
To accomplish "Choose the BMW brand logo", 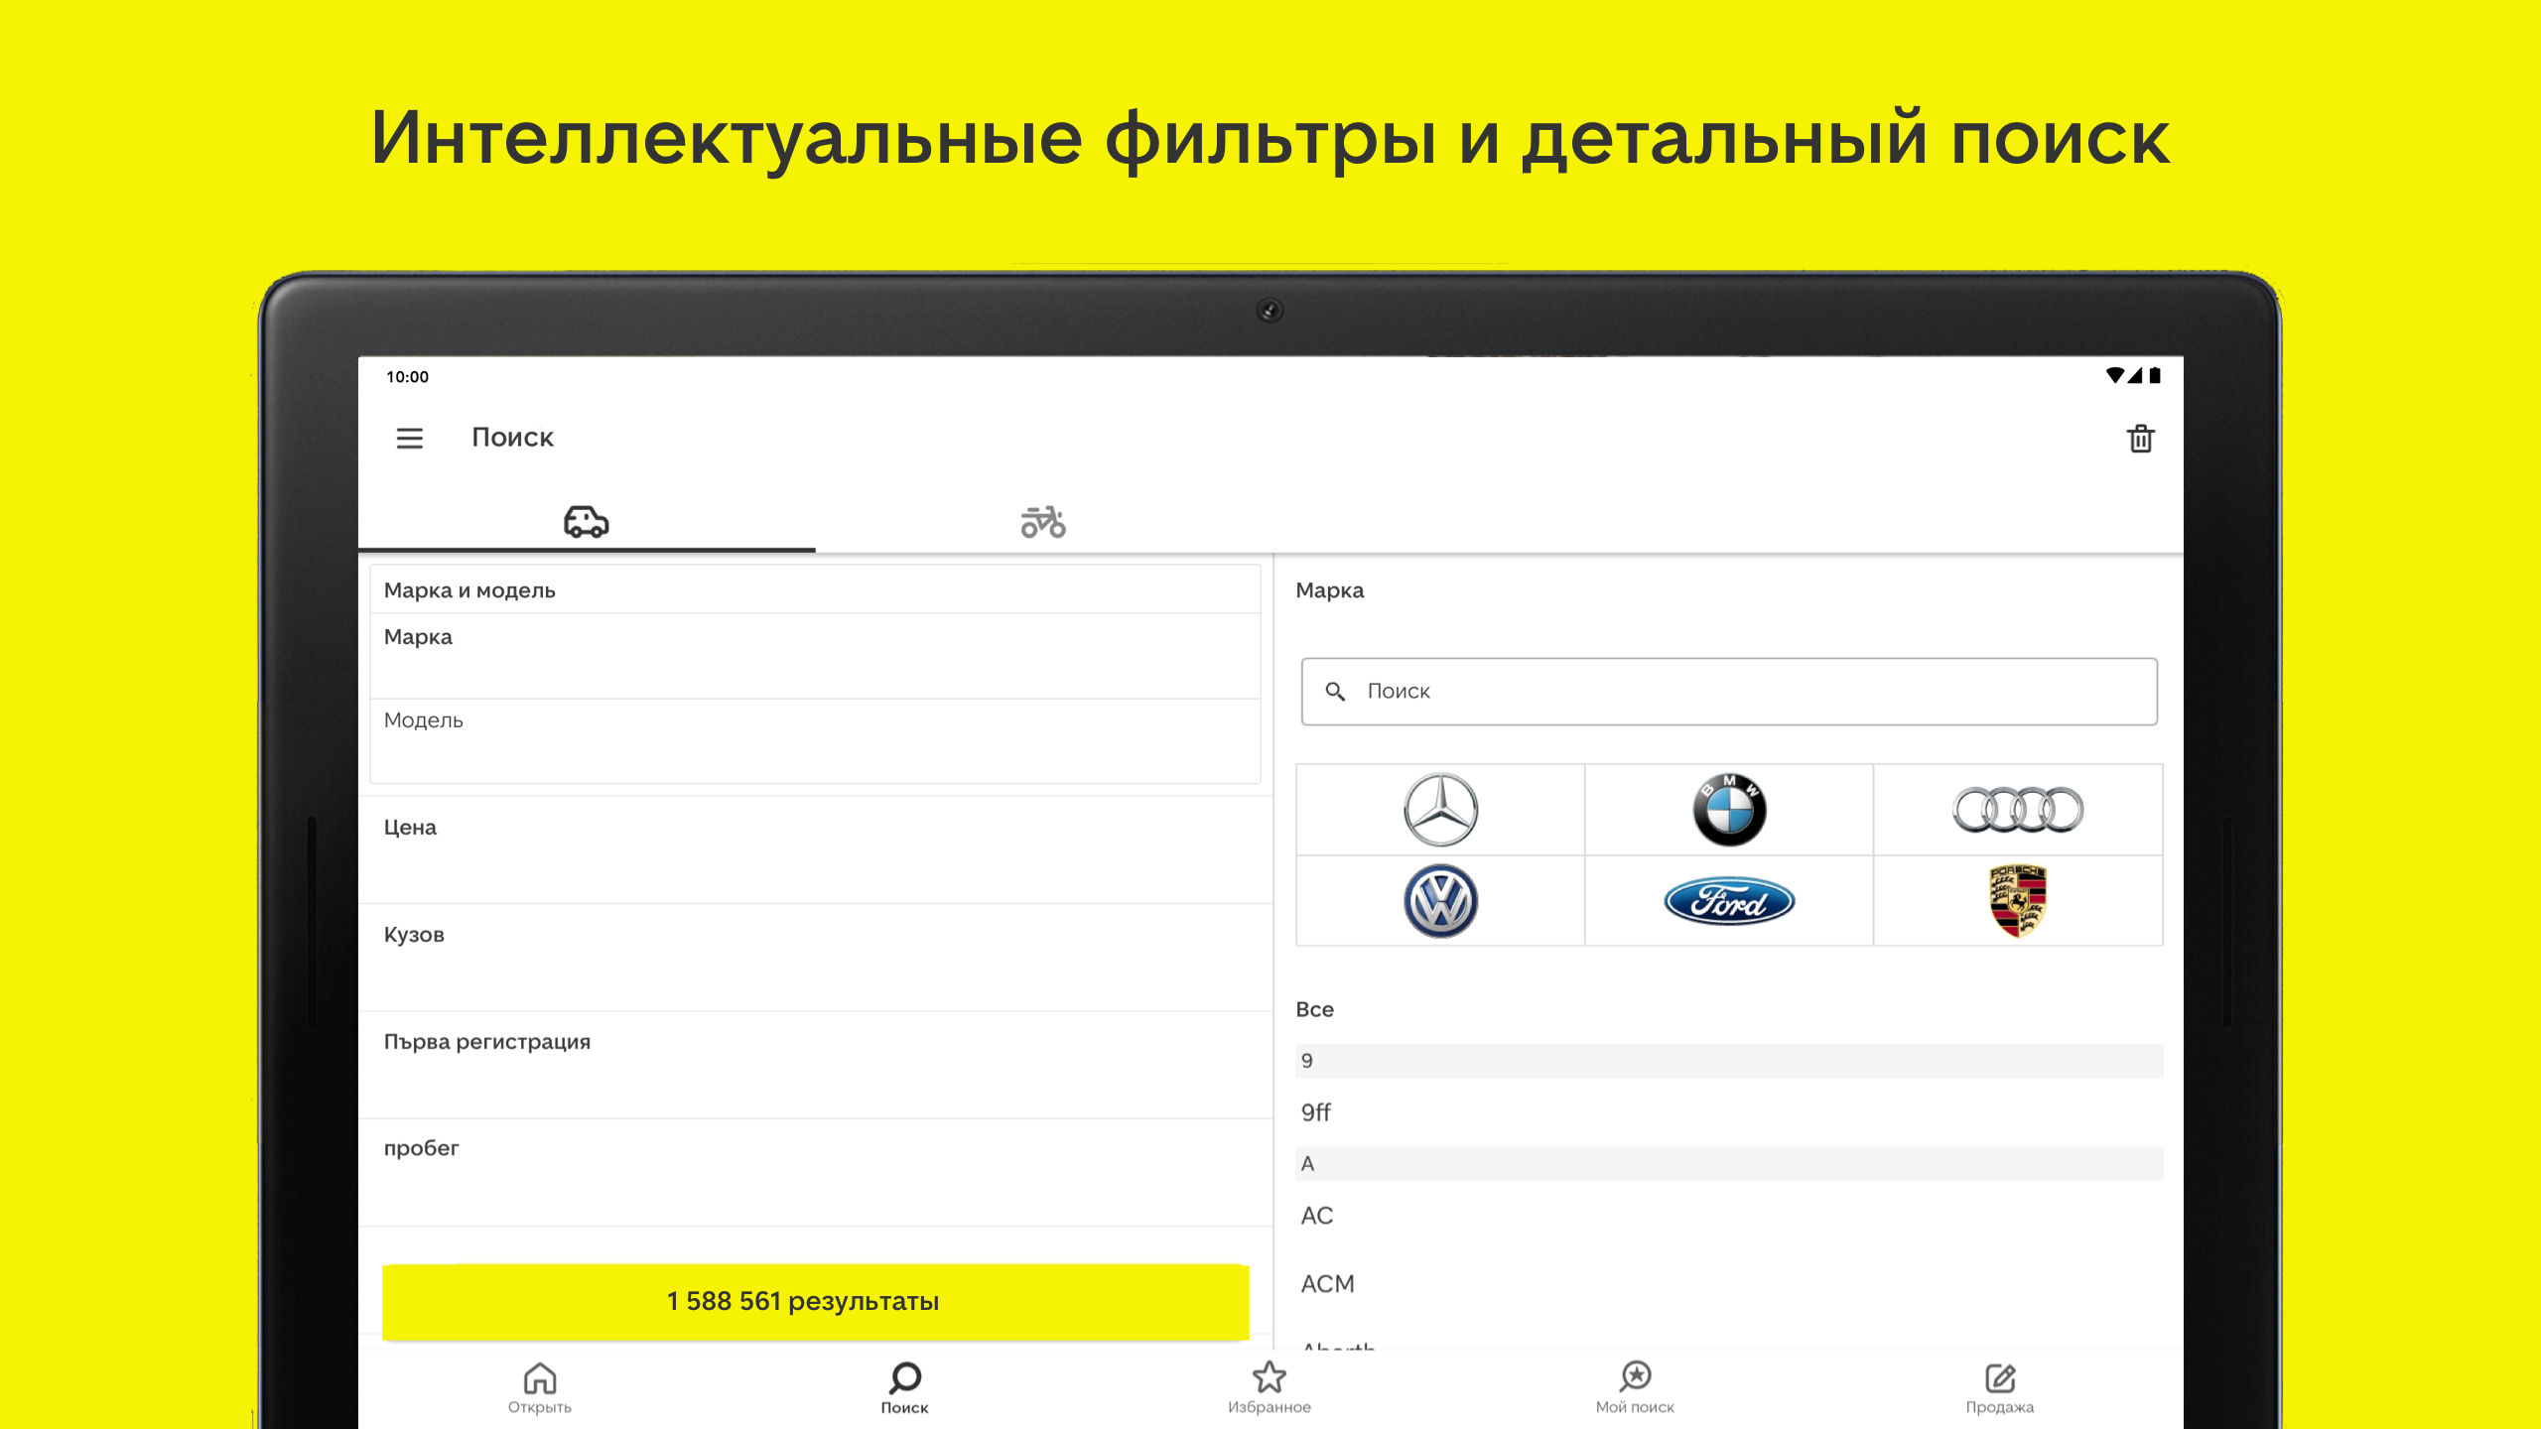I will tap(1728, 810).
